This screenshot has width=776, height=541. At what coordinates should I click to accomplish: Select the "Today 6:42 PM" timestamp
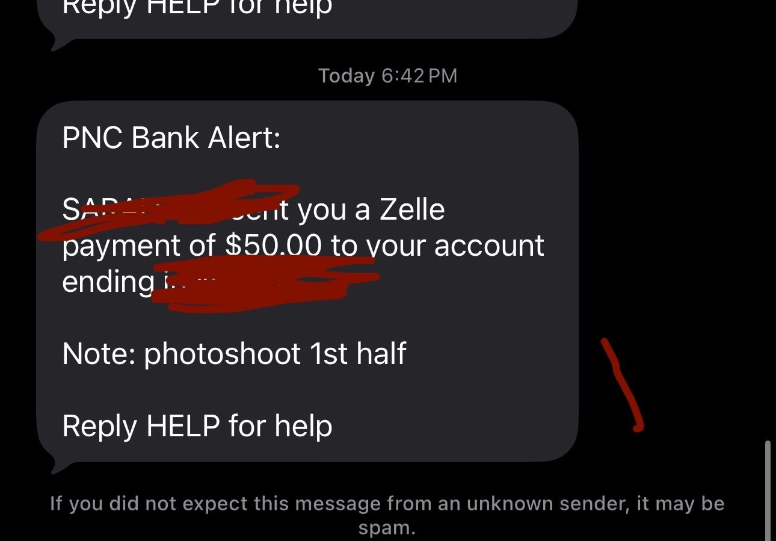click(x=388, y=76)
